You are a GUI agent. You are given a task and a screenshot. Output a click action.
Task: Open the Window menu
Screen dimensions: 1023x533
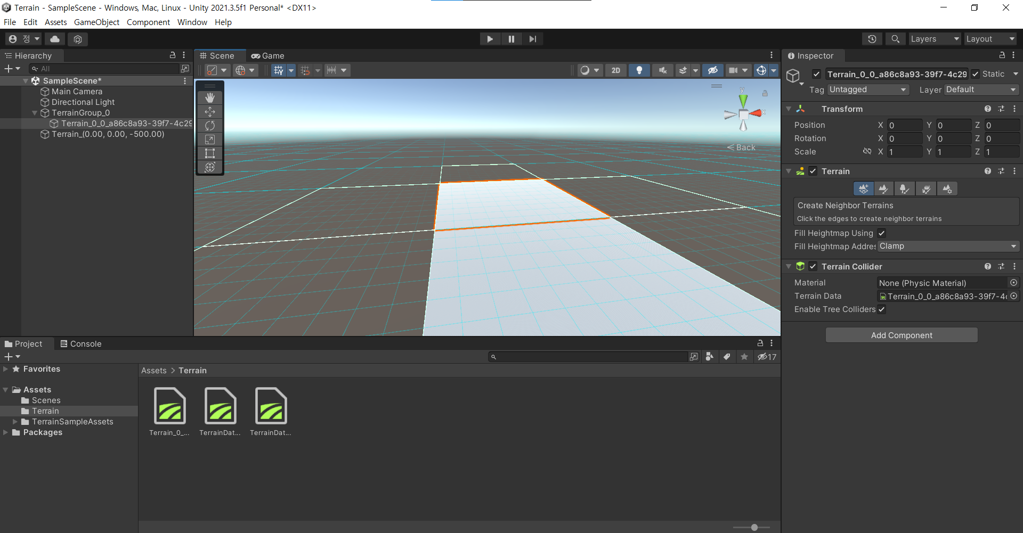point(192,22)
